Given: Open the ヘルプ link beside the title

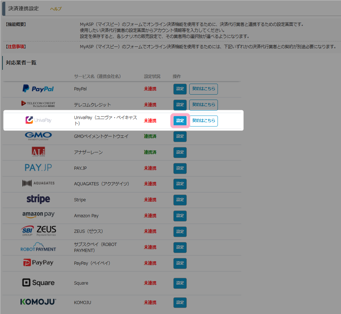Looking at the screenshot, I should (x=56, y=9).
